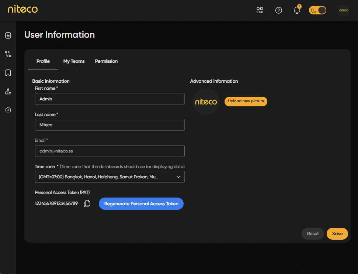Click the pull request compare sidebar icon
This screenshot has height=274, width=358.
(8, 54)
